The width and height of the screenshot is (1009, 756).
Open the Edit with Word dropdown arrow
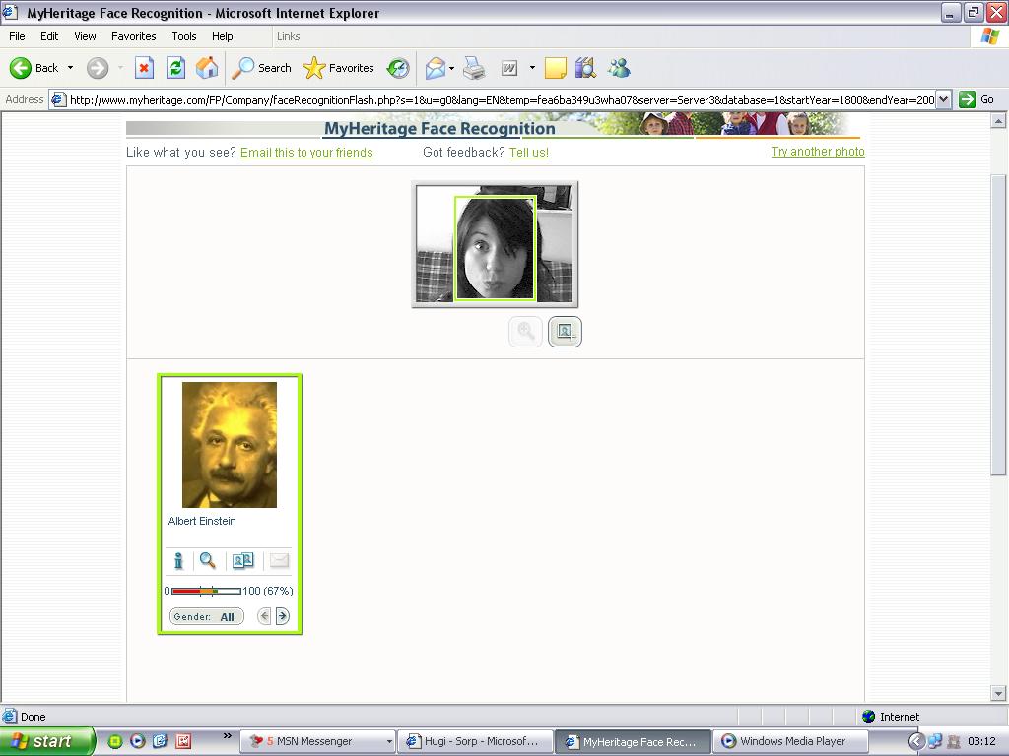[532, 68]
